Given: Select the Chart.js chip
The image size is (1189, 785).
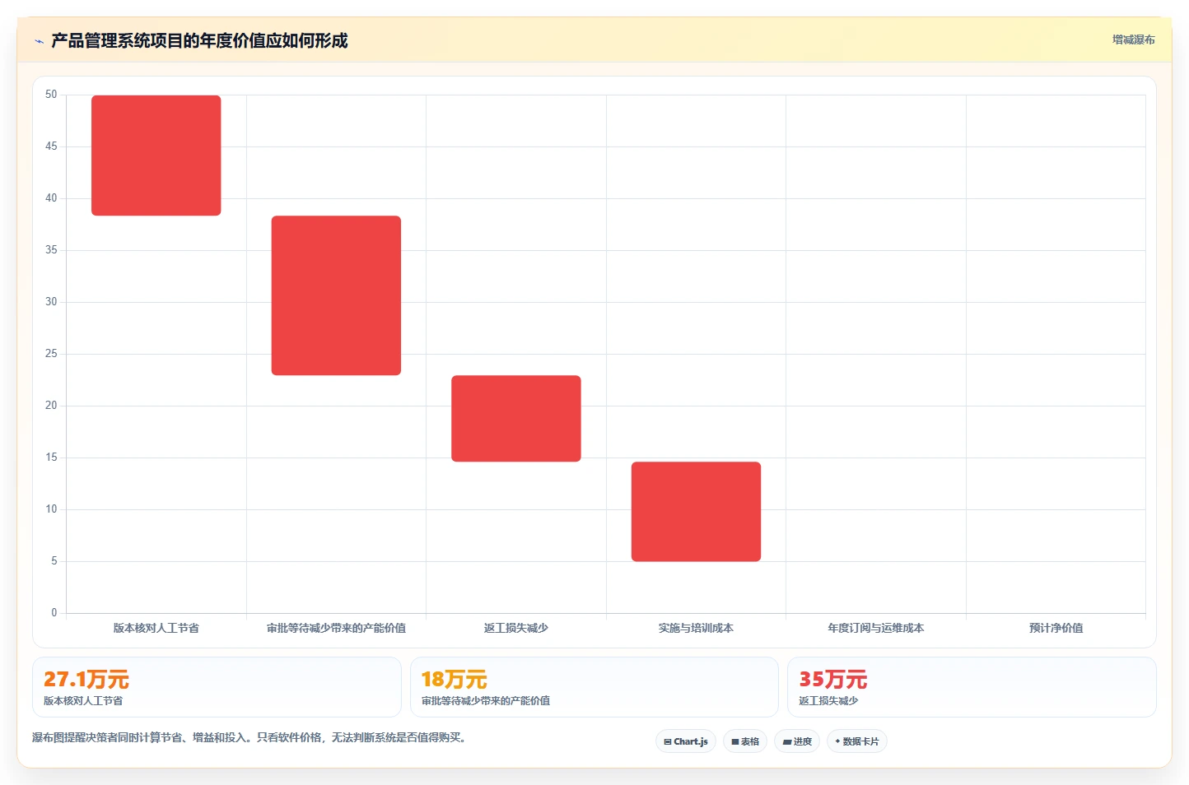Looking at the screenshot, I should (686, 741).
